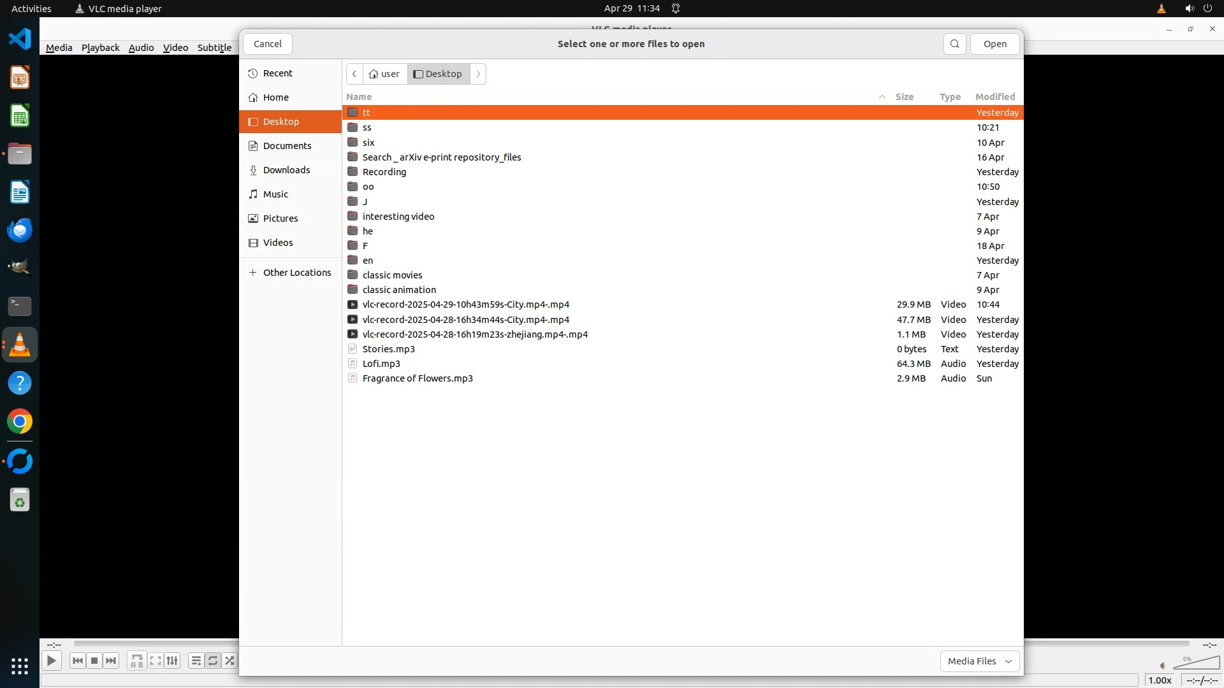Open the Media Files filter dropdown
The height and width of the screenshot is (688, 1224).
[x=979, y=661]
